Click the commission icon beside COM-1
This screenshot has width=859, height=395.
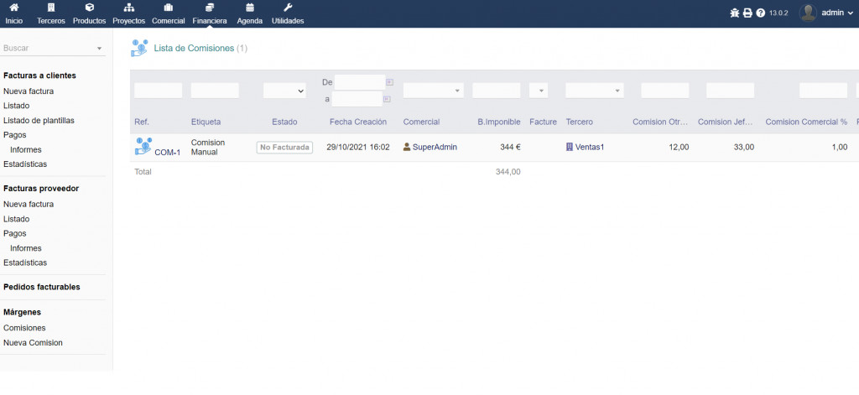click(x=143, y=146)
